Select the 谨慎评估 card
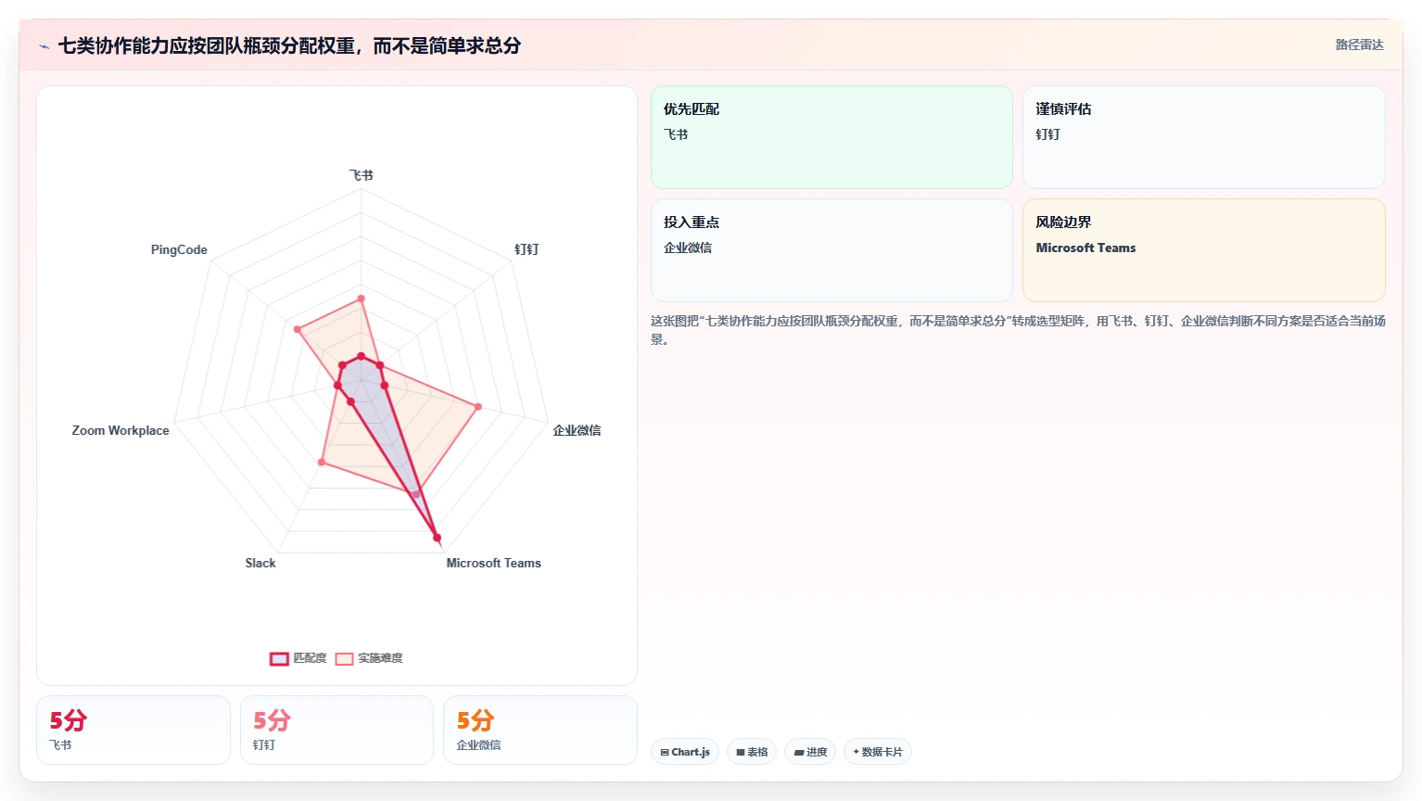 point(1204,137)
